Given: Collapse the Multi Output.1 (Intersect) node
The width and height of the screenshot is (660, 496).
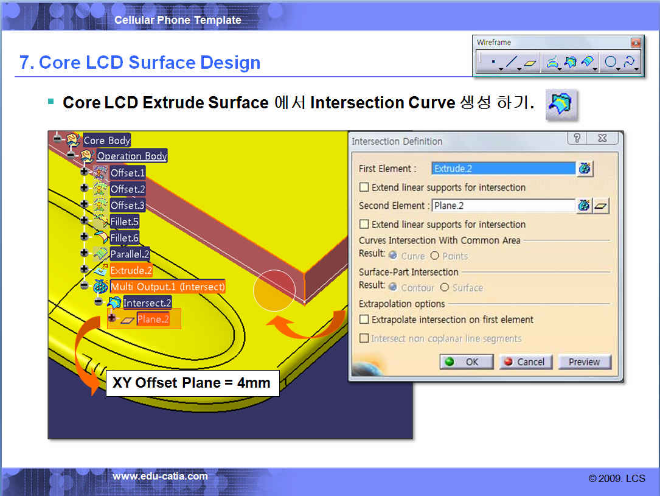Looking at the screenshot, I should (x=84, y=286).
